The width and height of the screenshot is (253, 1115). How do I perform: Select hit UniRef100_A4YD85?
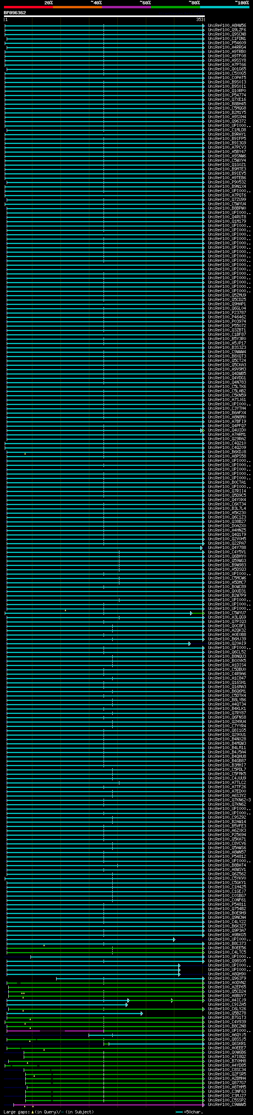(227, 1065)
